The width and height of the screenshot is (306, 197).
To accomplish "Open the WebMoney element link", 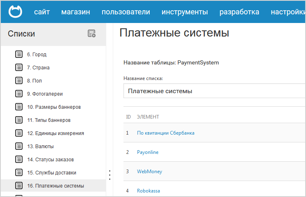I will coord(149,172).
